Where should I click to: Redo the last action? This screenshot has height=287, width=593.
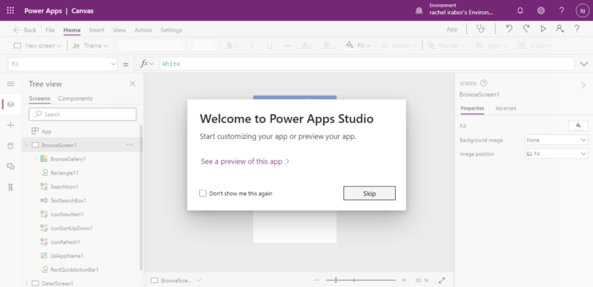(526, 29)
